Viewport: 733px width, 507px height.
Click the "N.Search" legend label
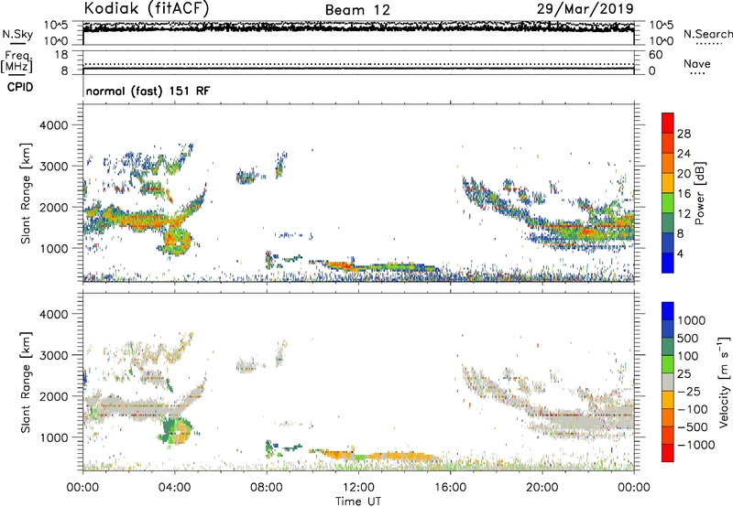pyautogui.click(x=707, y=34)
